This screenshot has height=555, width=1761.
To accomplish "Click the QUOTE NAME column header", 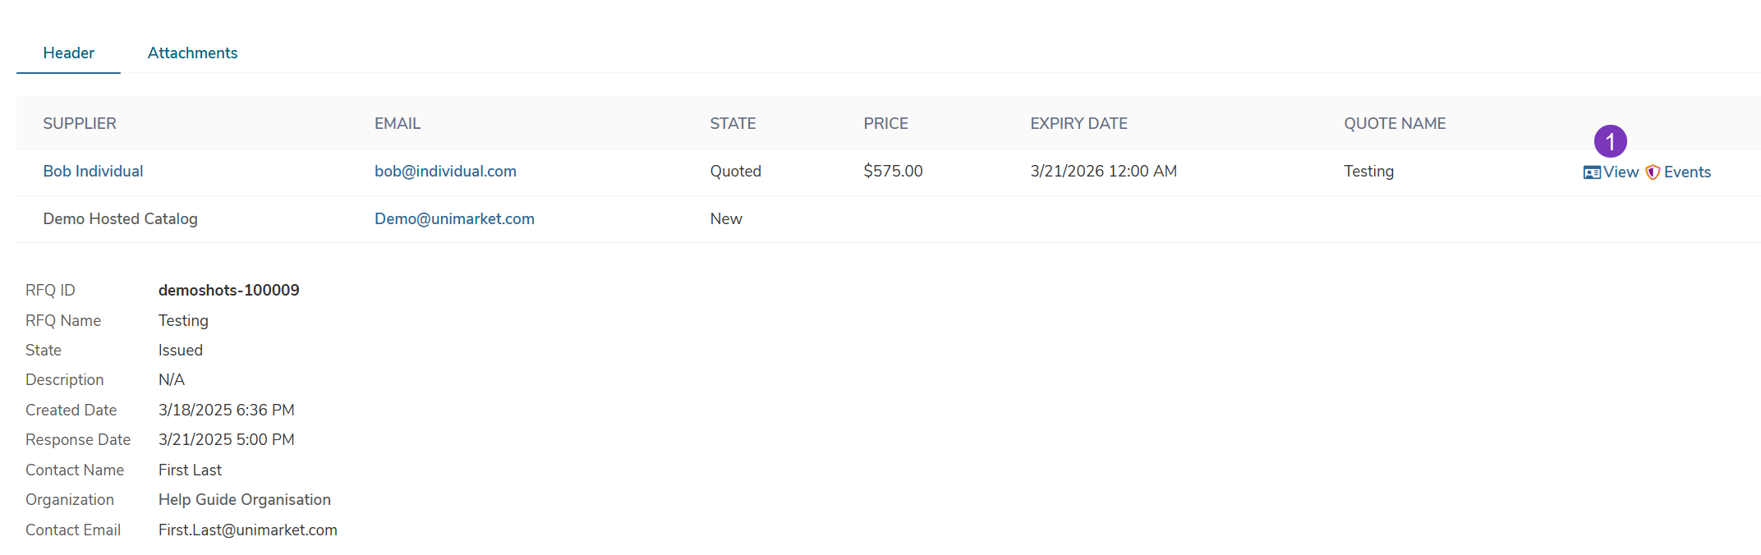I will point(1395,124).
